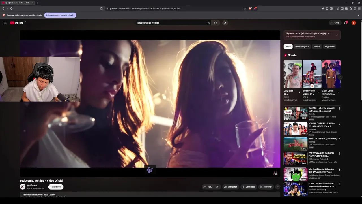Open options for Beele Top Diesel short
The height and width of the screenshot is (204, 362).
coord(319,92)
